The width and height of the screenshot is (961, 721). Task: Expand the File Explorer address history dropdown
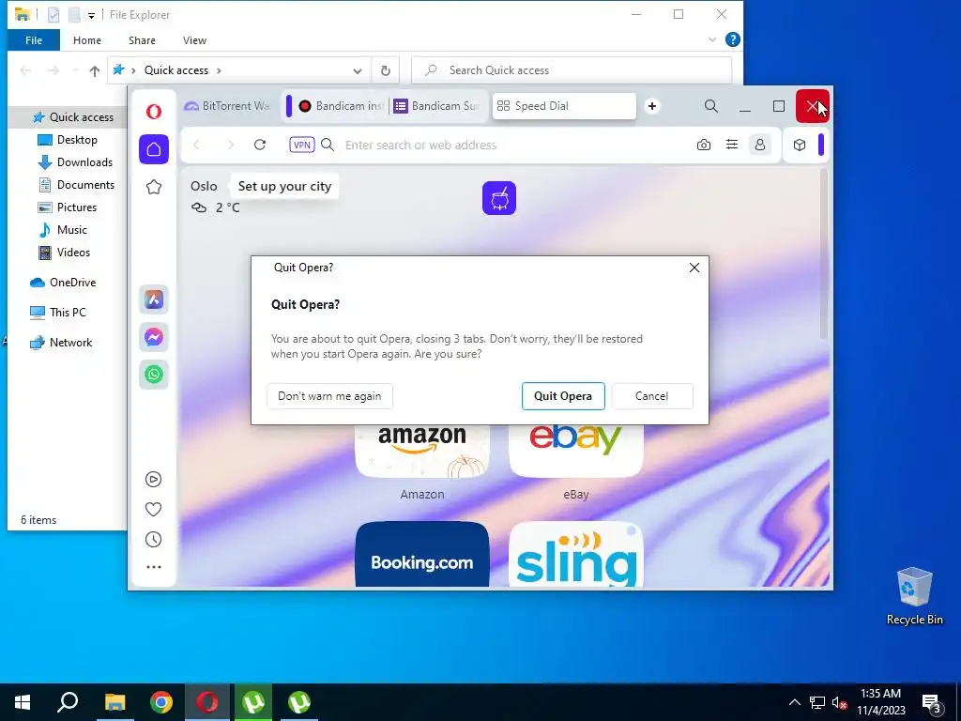pos(358,70)
